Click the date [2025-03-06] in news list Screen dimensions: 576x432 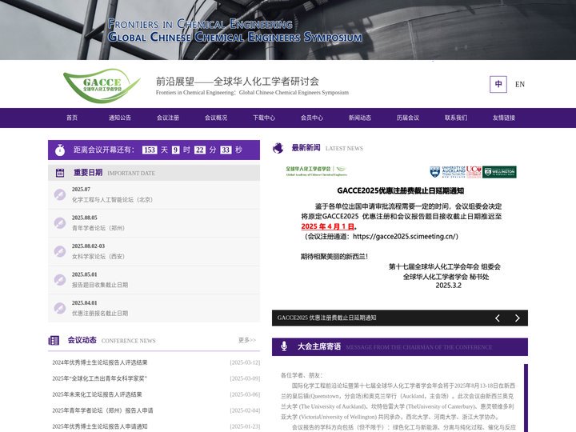pyautogui.click(x=245, y=394)
